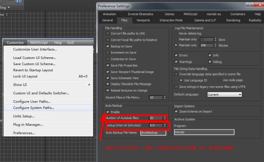Click the Archive System Program field
This screenshot has height=162, width=264.
[204, 132]
